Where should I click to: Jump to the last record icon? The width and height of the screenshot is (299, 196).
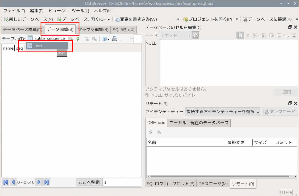point(47,182)
